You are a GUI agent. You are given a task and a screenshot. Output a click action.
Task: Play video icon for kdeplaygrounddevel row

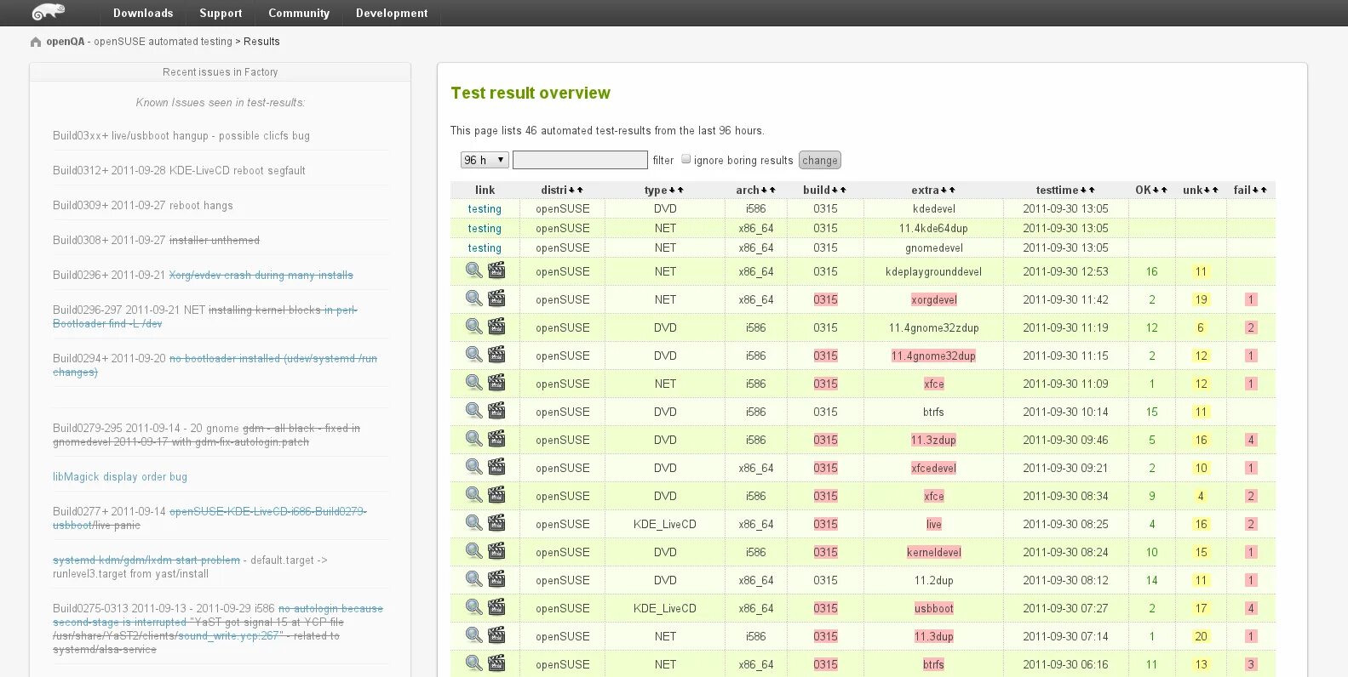pyautogui.click(x=496, y=270)
